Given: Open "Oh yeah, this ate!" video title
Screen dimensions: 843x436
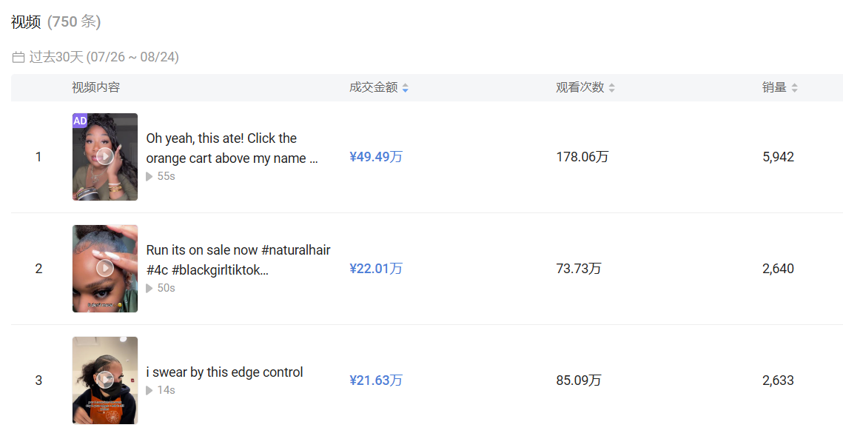Looking at the screenshot, I should [x=232, y=148].
